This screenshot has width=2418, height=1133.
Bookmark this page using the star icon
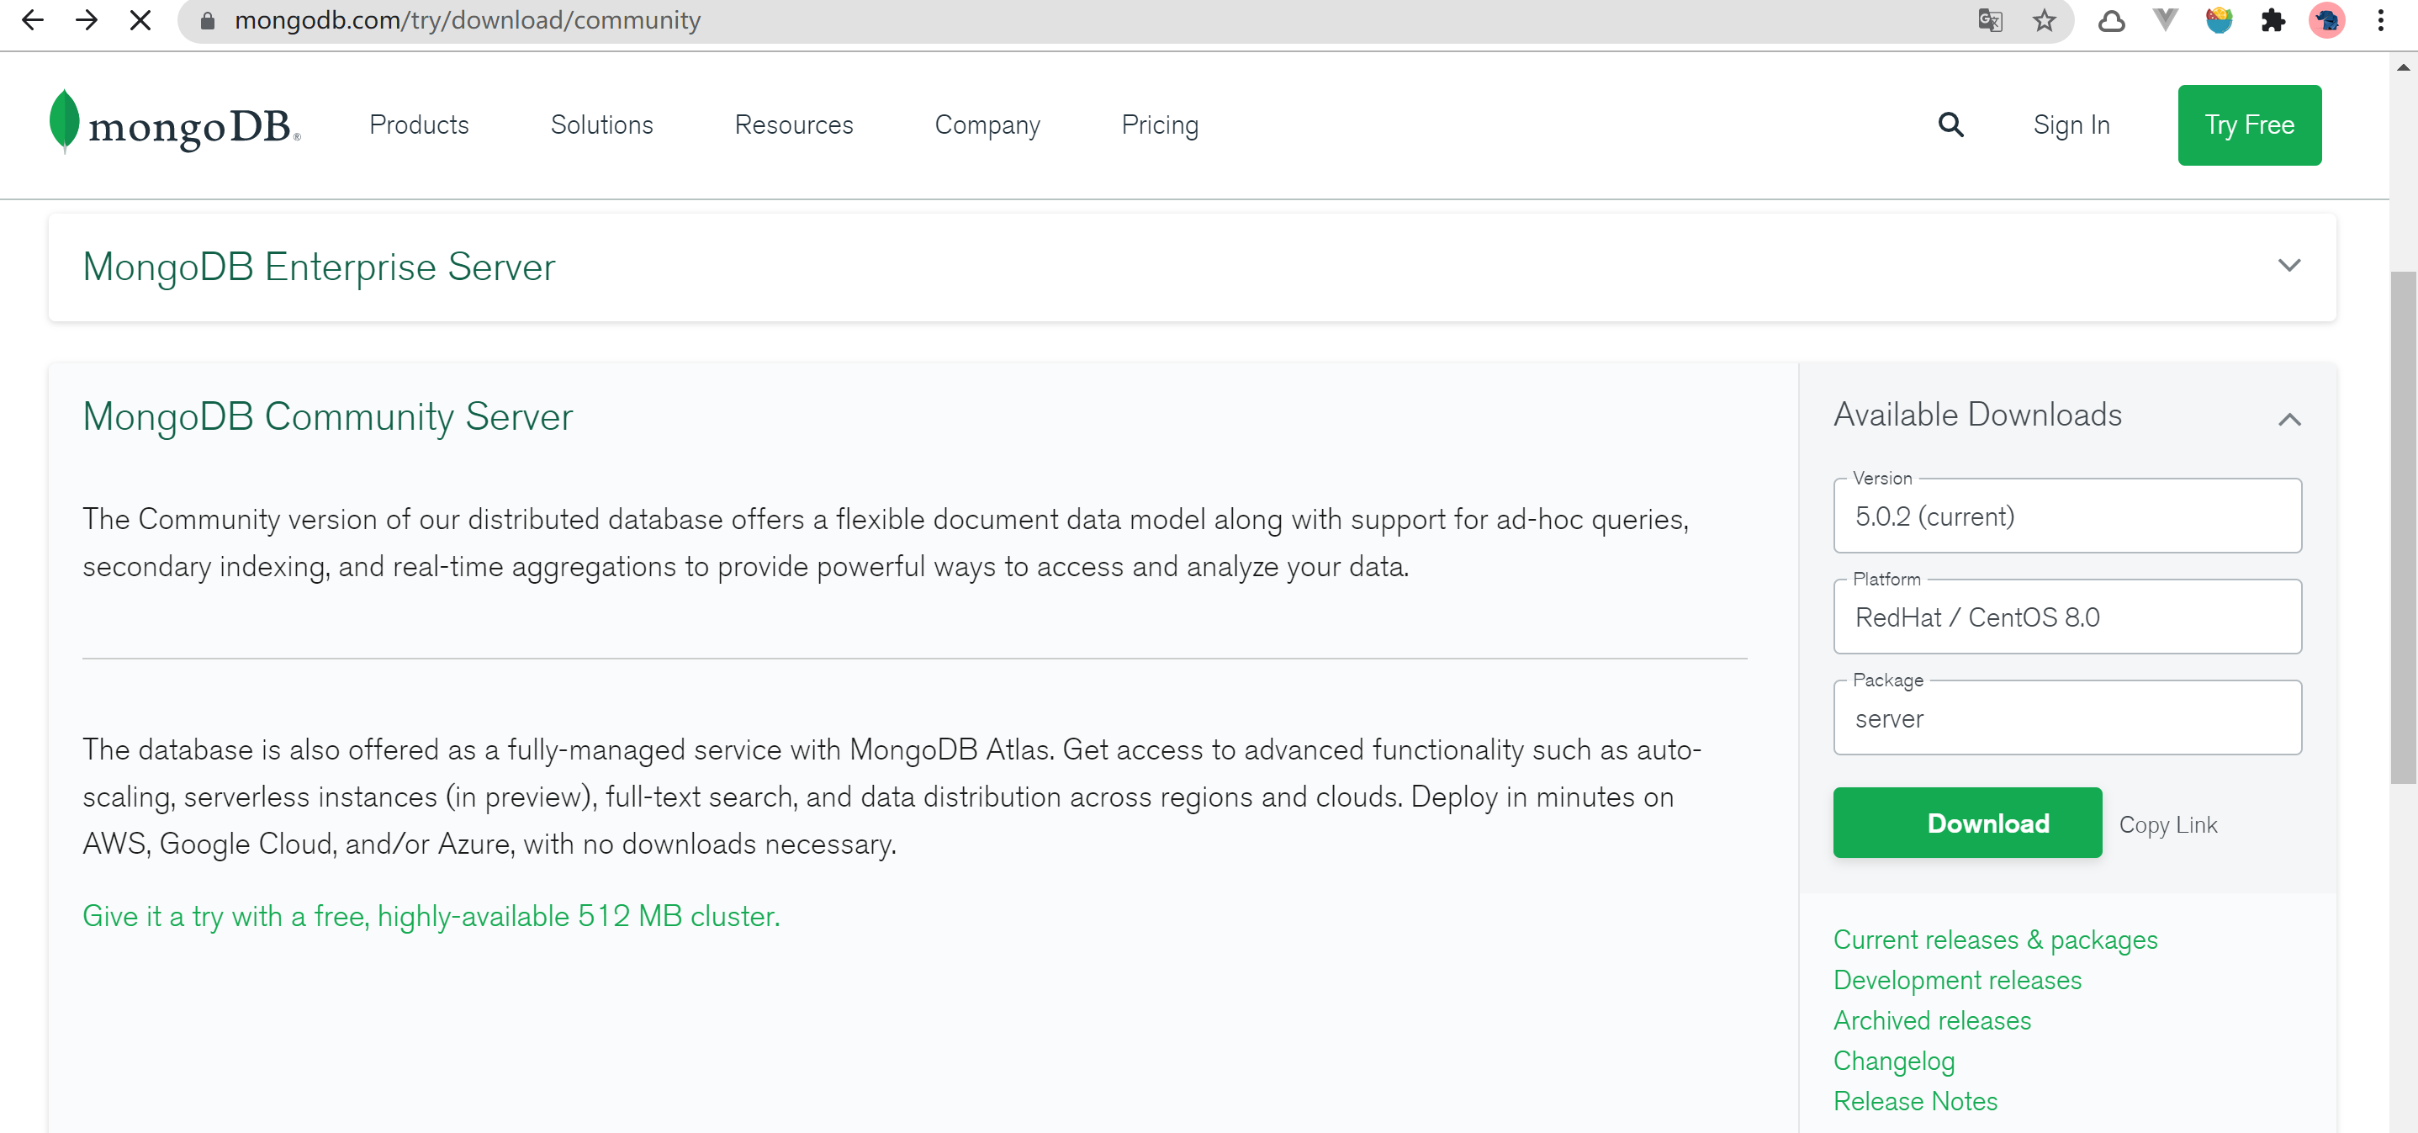coord(2043,21)
